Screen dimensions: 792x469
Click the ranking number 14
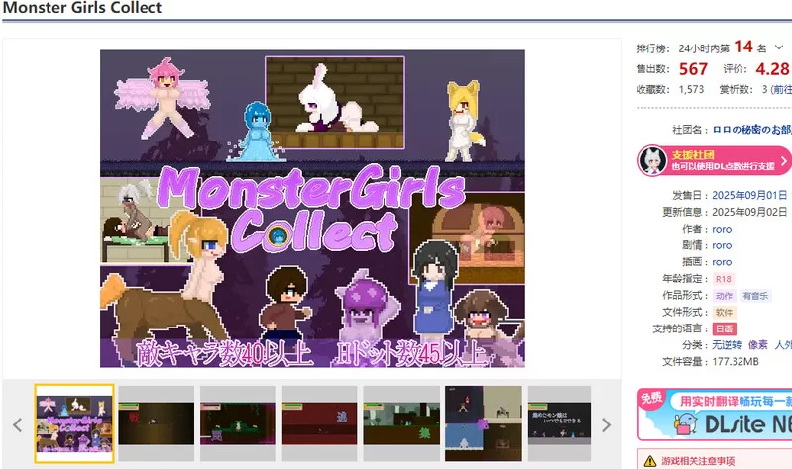(743, 47)
